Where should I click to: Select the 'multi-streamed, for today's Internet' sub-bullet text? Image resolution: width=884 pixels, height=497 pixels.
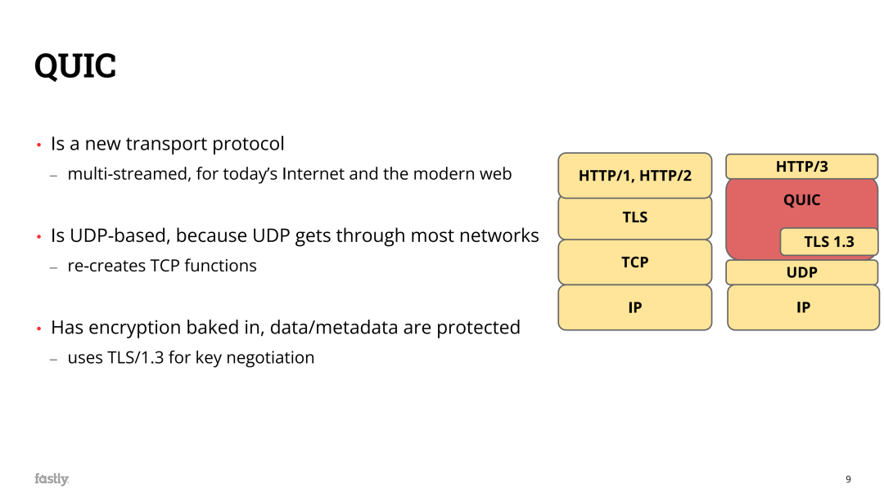(289, 174)
